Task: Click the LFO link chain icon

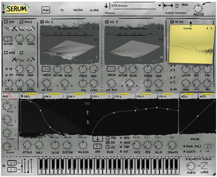Action: click(x=87, y=103)
